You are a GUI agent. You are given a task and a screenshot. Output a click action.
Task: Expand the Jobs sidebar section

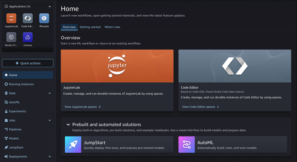[50, 120]
